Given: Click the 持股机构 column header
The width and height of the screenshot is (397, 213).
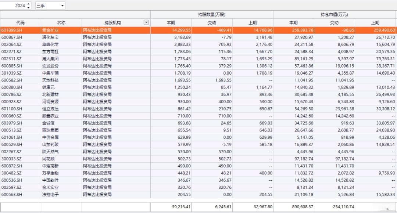Looking at the screenshot, I should [113, 22].
